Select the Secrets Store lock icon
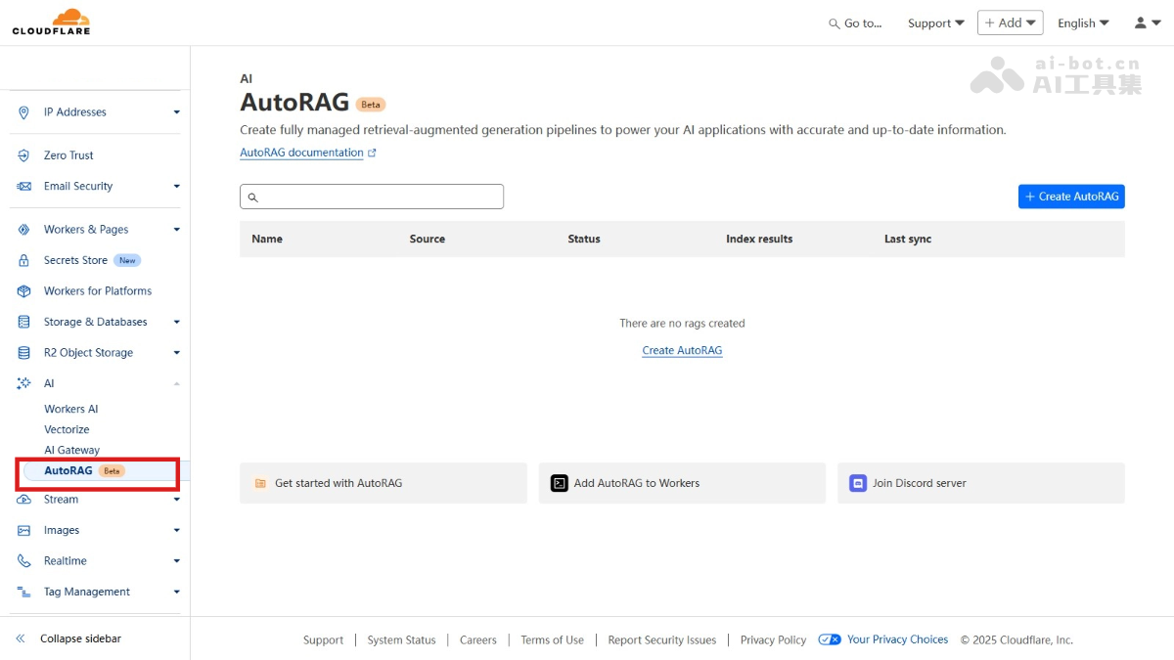Viewport: 1174px width, 660px height. (x=23, y=259)
